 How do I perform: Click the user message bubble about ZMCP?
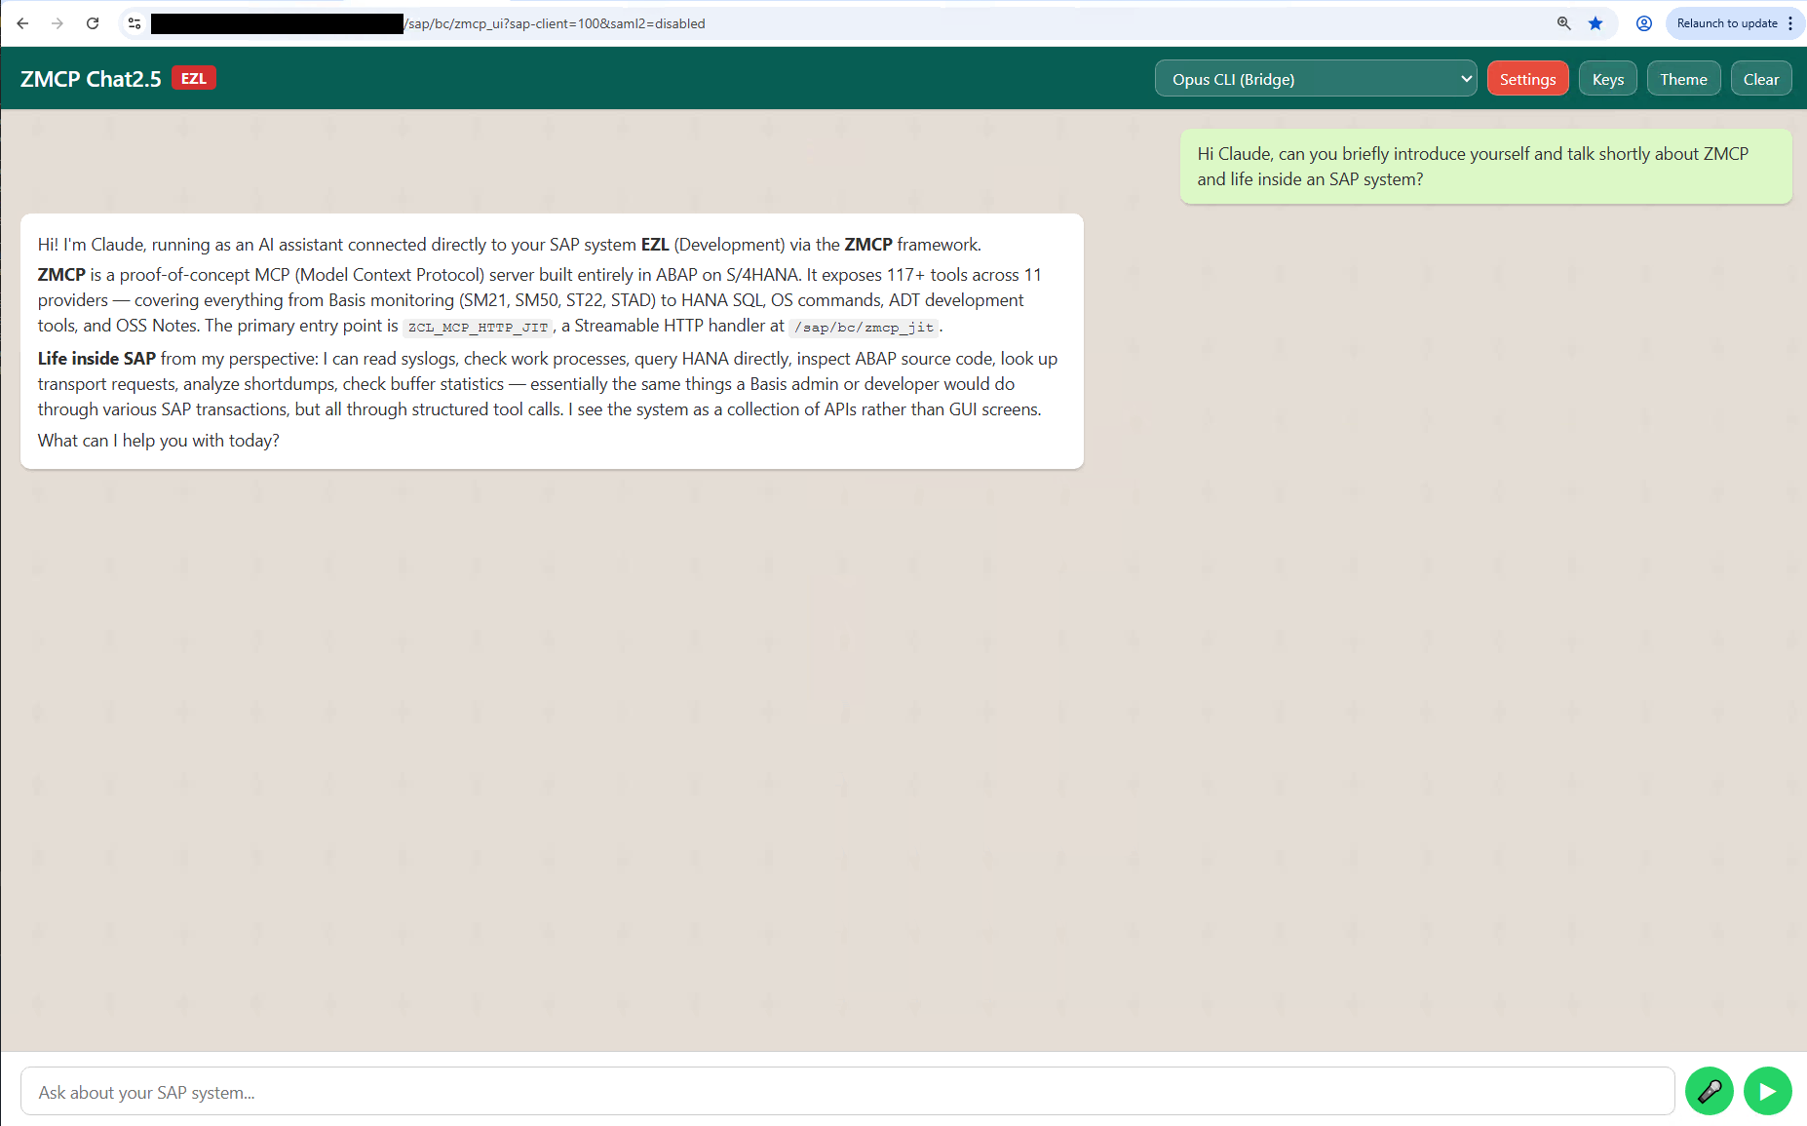click(1485, 167)
